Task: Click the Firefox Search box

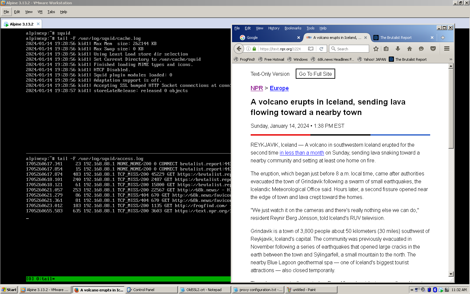Action: tap(349, 49)
